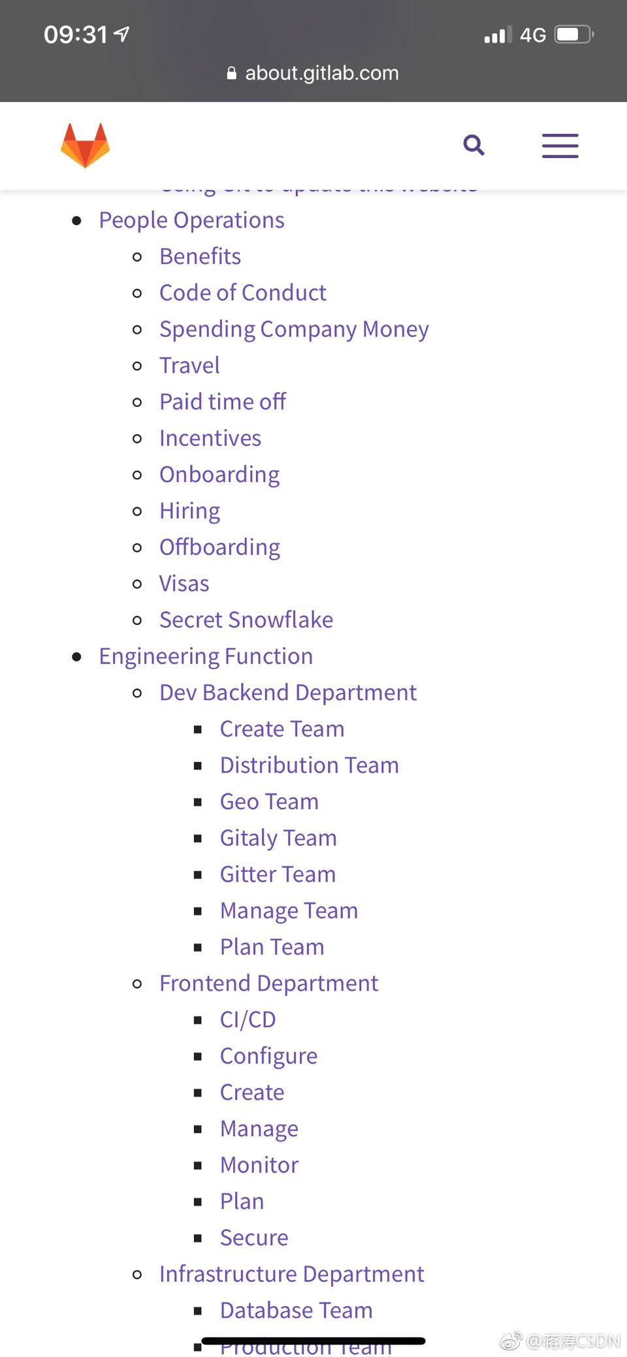Open Dev Backend Department link
Screen dimensions: 627x1357
click(288, 693)
